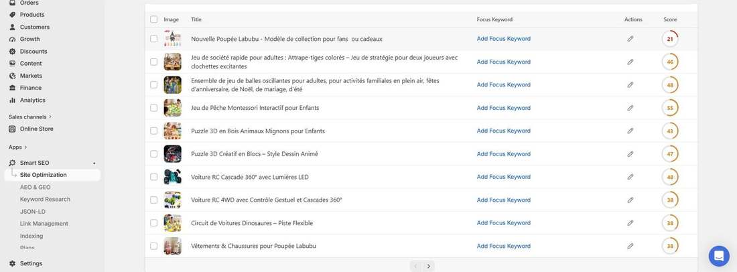Check the Nouvelle Poupée Labubu row
Viewport: 737px width, 272px height.
153,38
